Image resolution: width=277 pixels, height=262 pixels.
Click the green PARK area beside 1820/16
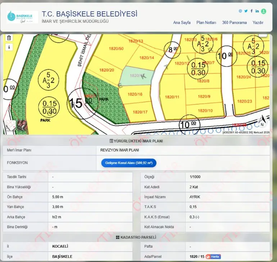(106, 99)
